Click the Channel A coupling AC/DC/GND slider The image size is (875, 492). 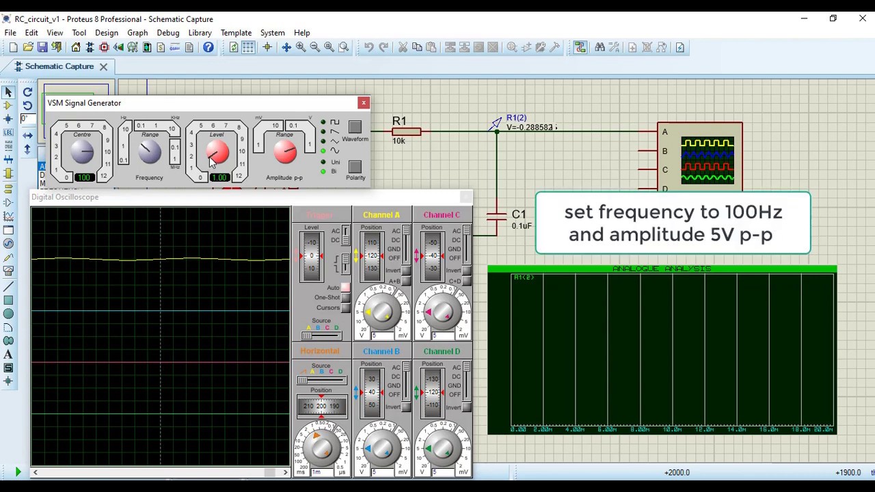[x=406, y=244]
